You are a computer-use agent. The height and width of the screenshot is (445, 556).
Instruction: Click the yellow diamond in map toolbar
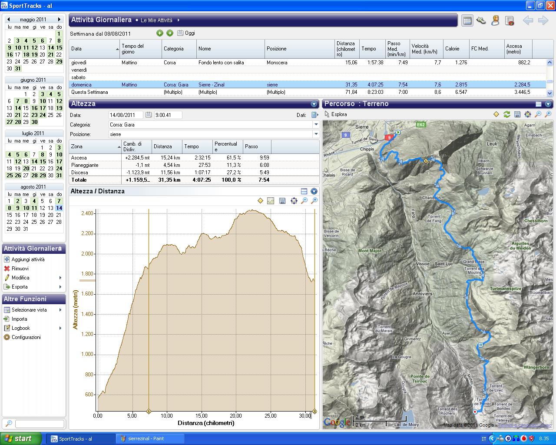tap(496, 114)
